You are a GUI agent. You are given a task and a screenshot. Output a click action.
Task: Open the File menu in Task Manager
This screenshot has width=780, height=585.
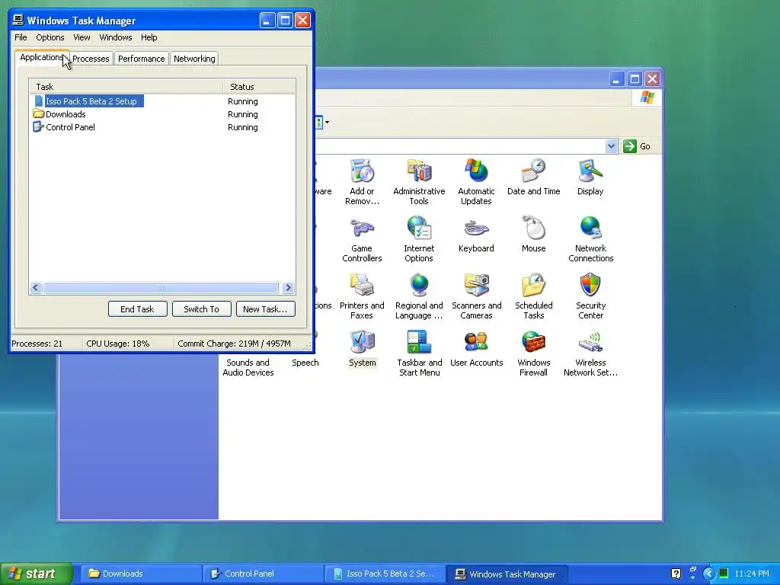click(21, 37)
